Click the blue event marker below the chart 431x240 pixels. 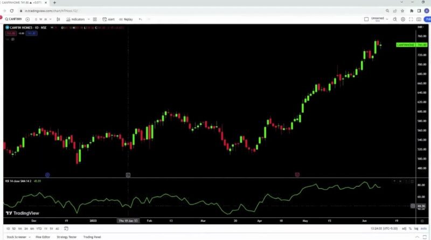pos(47,175)
